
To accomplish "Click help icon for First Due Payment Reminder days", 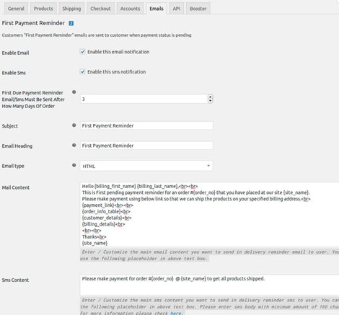I will pyautogui.click(x=74, y=92).
